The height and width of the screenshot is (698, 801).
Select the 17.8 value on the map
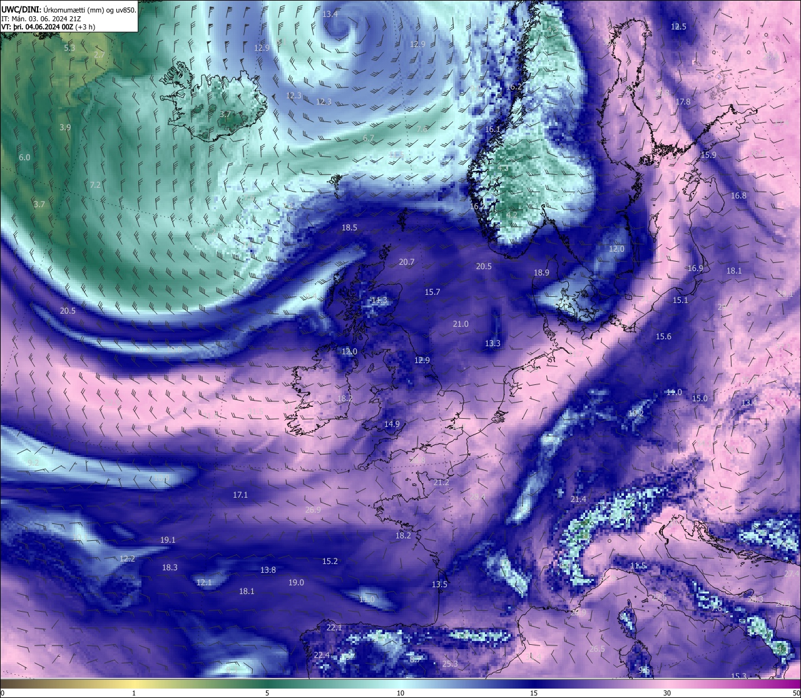coord(683,101)
